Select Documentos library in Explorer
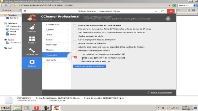The width and height of the screenshot is (198, 111). (15, 26)
